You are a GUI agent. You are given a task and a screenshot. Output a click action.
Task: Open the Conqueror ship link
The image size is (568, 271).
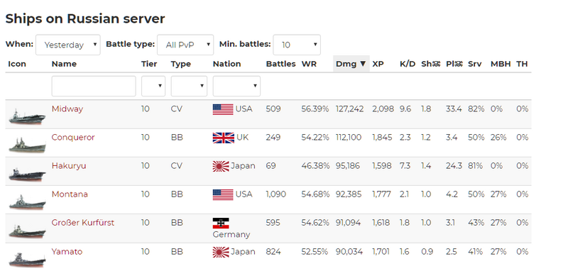73,138
